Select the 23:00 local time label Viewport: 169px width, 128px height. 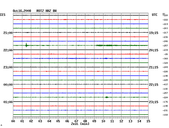8,67
